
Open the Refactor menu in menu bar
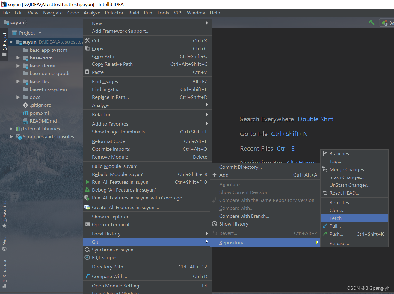(x=114, y=13)
